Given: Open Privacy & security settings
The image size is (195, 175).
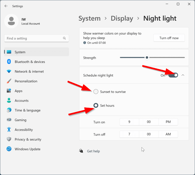Looking at the screenshot, I should [36, 139].
